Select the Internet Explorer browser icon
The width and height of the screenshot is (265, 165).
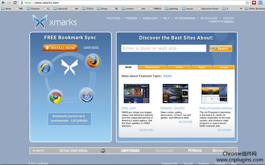[45, 68]
